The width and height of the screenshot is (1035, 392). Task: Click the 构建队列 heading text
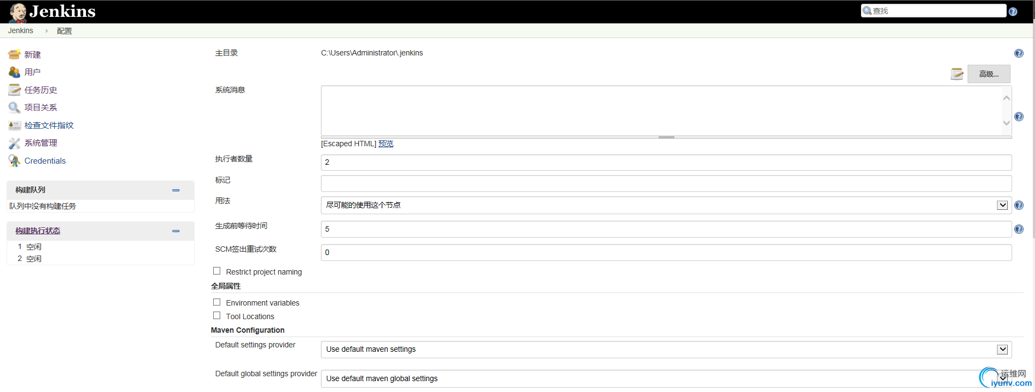[x=30, y=190]
